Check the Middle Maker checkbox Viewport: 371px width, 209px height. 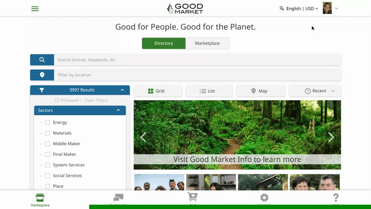point(47,144)
